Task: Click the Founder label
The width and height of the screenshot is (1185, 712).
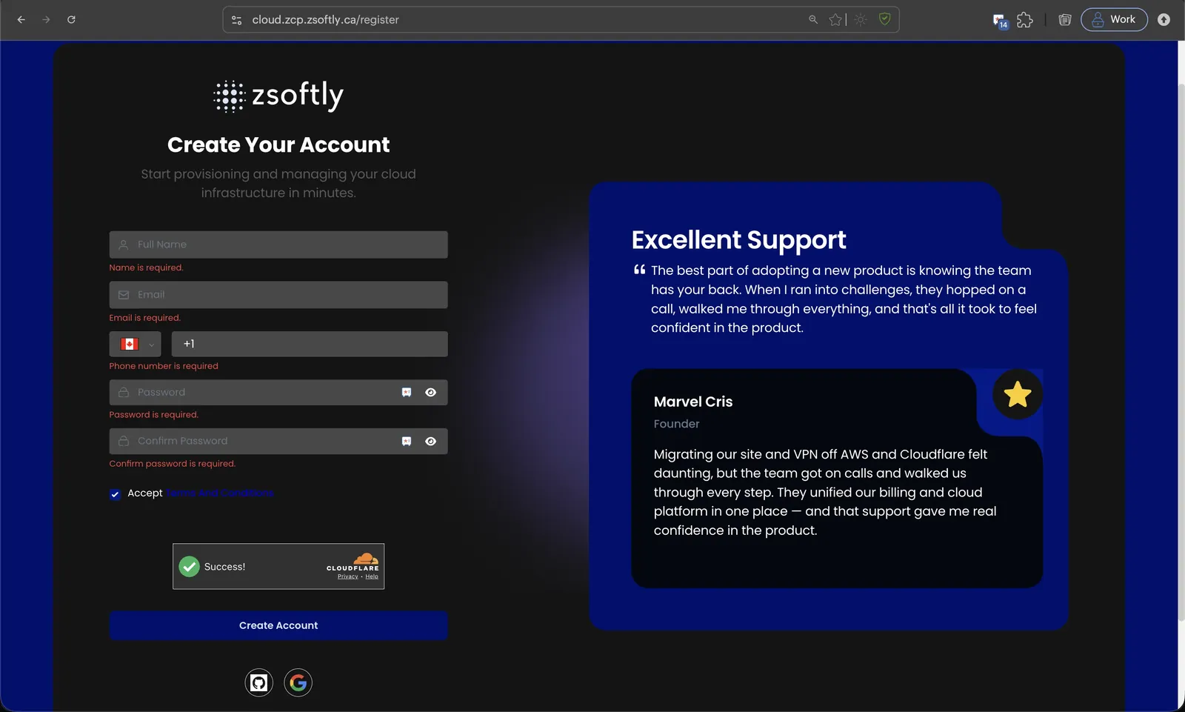Action: coord(676,424)
